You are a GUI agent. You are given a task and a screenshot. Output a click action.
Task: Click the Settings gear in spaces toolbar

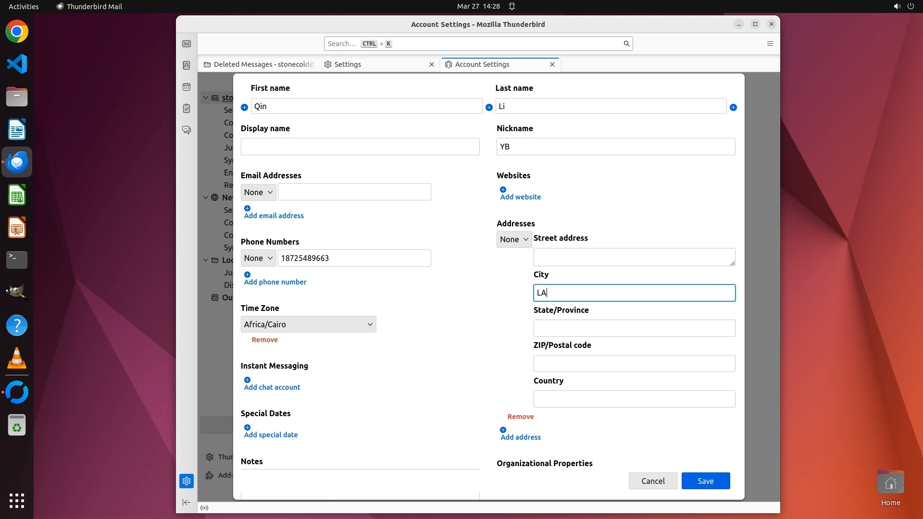[x=187, y=481]
